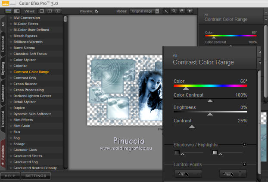
Task: Adjust the Color hue slider in enlarged panel
Action: (186, 88)
